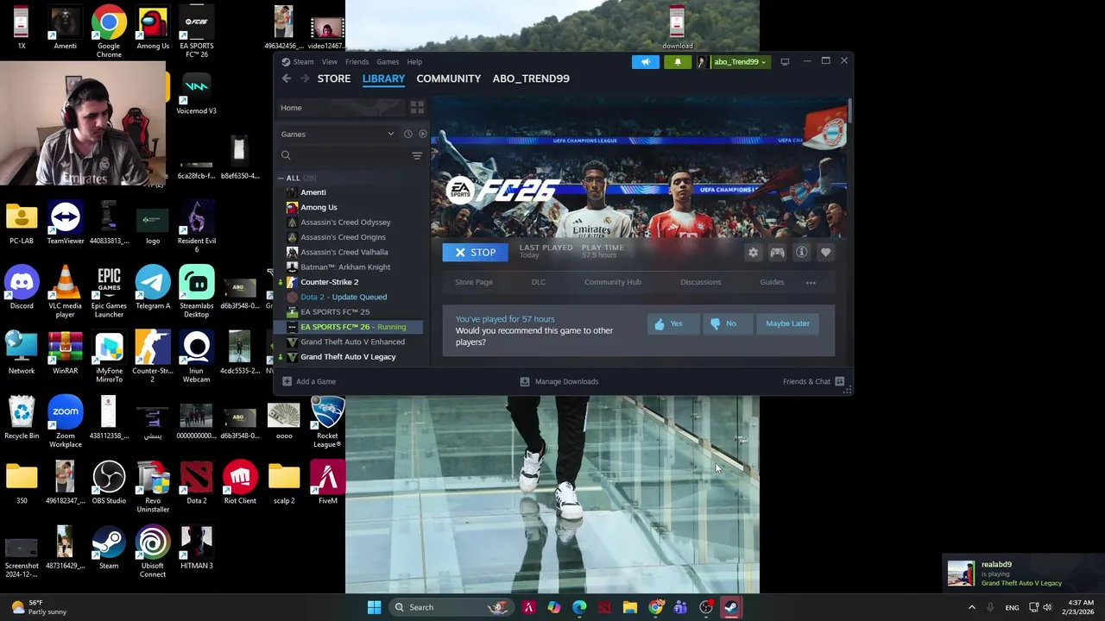
Task: Show only ready to play games
Action: 422,134
